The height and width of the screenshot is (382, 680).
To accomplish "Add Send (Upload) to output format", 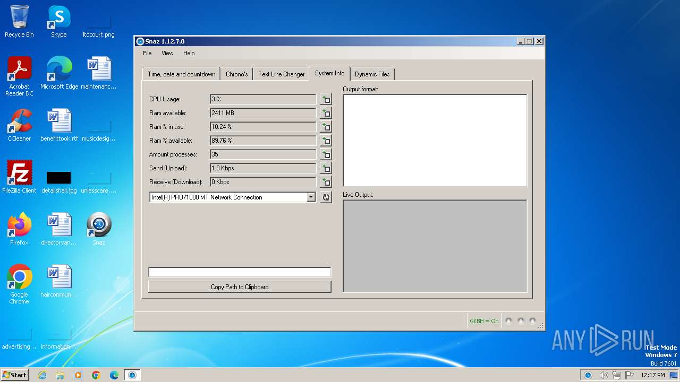I will click(326, 168).
